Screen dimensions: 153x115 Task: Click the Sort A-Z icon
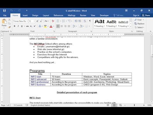[x=85, y=21]
